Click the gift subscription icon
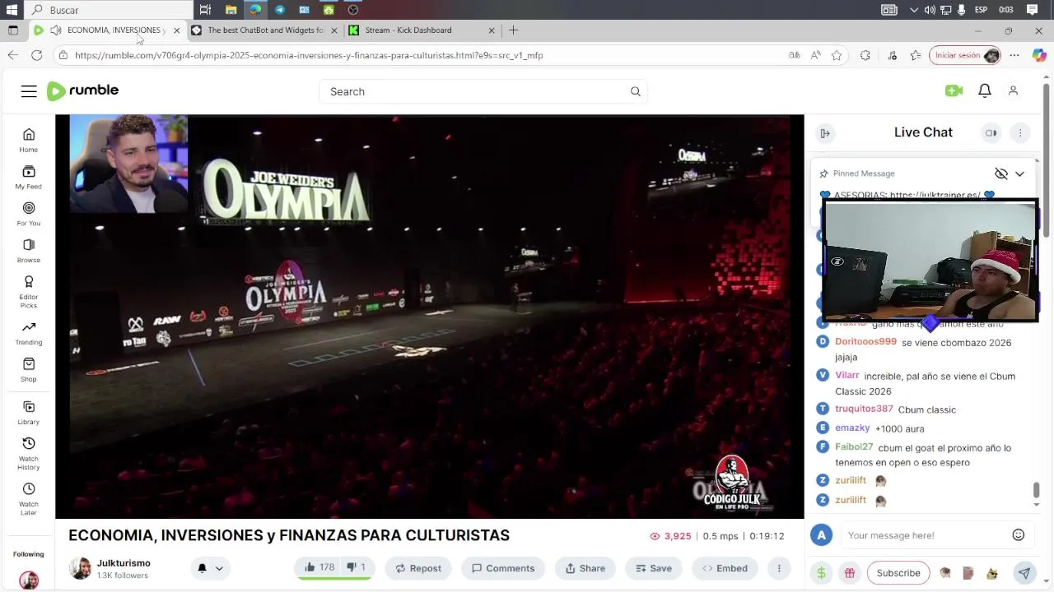The width and height of the screenshot is (1054, 592). point(850,573)
